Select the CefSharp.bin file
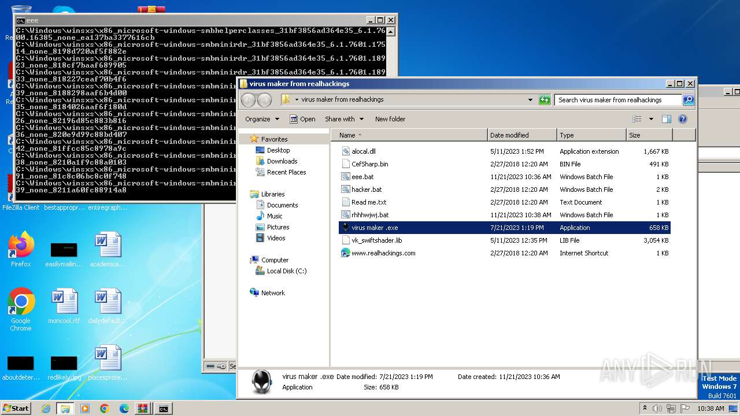Image resolution: width=740 pixels, height=416 pixels. (369, 164)
